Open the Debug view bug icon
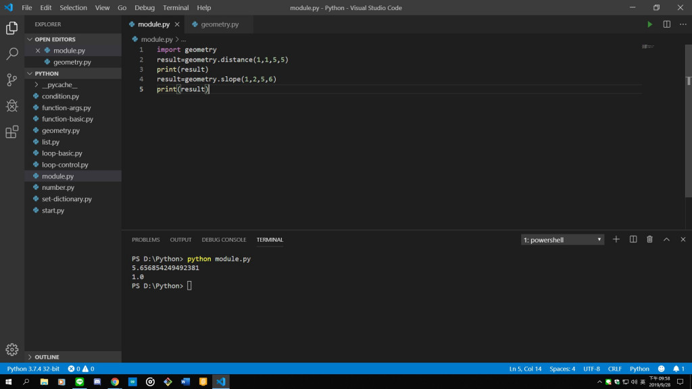Screen dimensions: 692x389 tap(12, 106)
